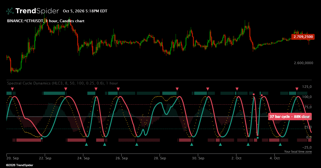This screenshot has width=321, height=168.
Task: Click the "©2026 TrendSpider" copyright text
Action: tap(19, 165)
